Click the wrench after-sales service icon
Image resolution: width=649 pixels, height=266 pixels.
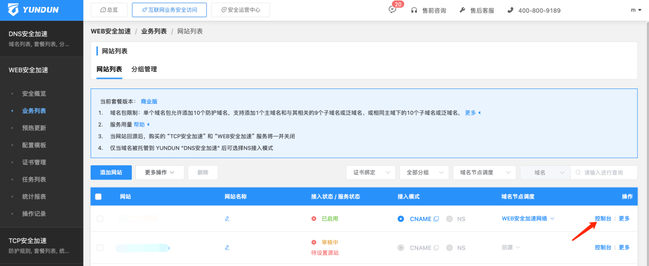(462, 10)
